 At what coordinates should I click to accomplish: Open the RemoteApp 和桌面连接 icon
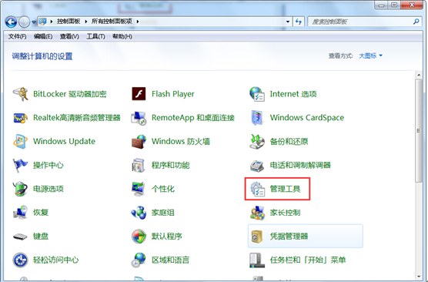pos(139,118)
